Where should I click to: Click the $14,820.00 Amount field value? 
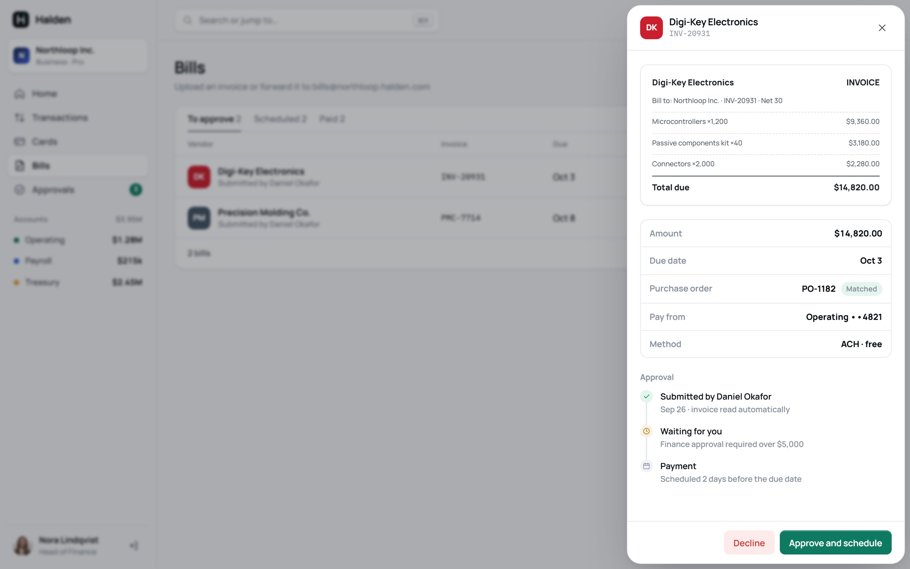(858, 233)
